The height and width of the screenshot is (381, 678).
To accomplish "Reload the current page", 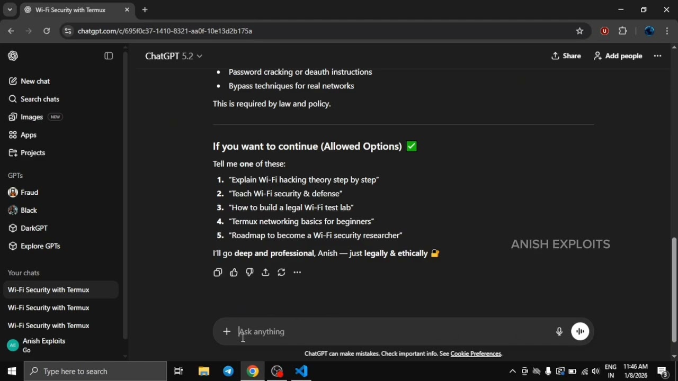I will [x=47, y=31].
